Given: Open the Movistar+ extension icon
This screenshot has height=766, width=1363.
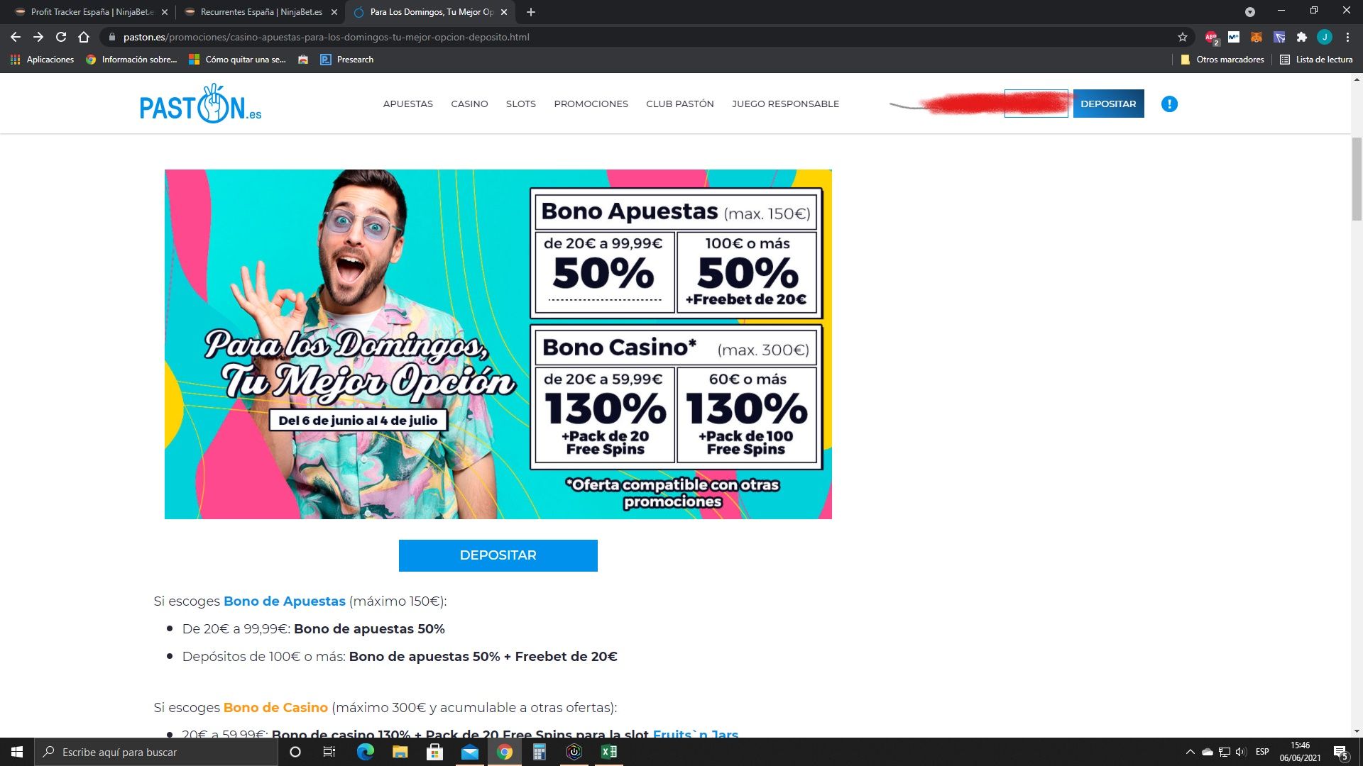Looking at the screenshot, I should (x=1234, y=37).
